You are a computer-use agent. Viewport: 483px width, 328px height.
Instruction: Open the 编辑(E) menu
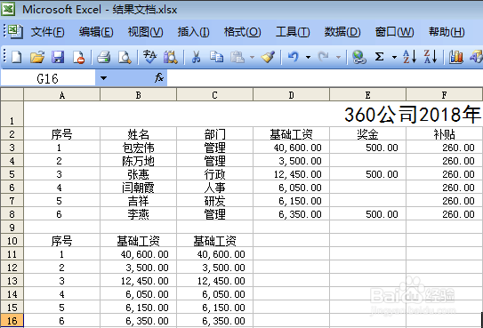coord(96,32)
